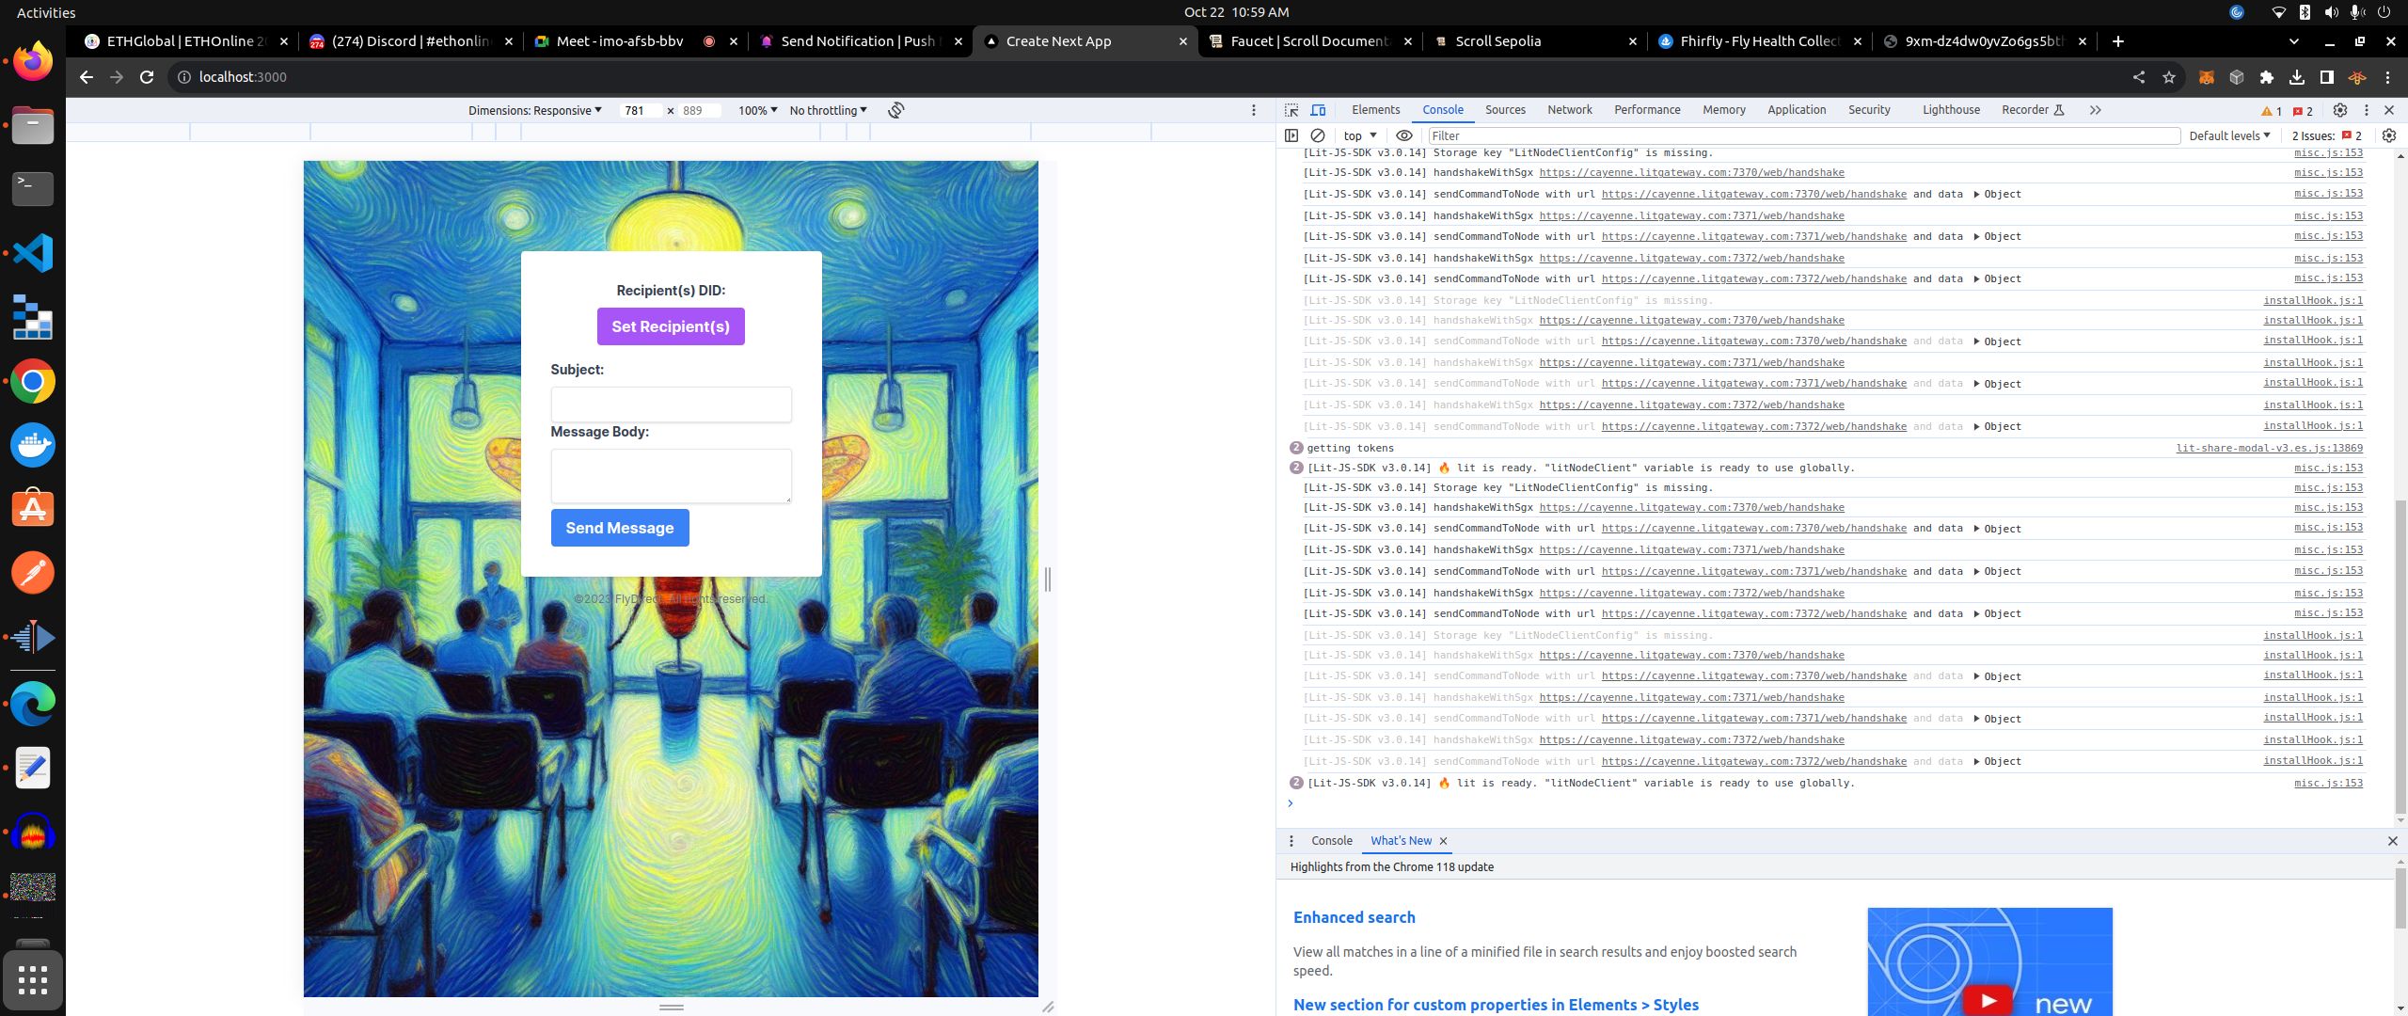Open the Network panel

point(1570,110)
